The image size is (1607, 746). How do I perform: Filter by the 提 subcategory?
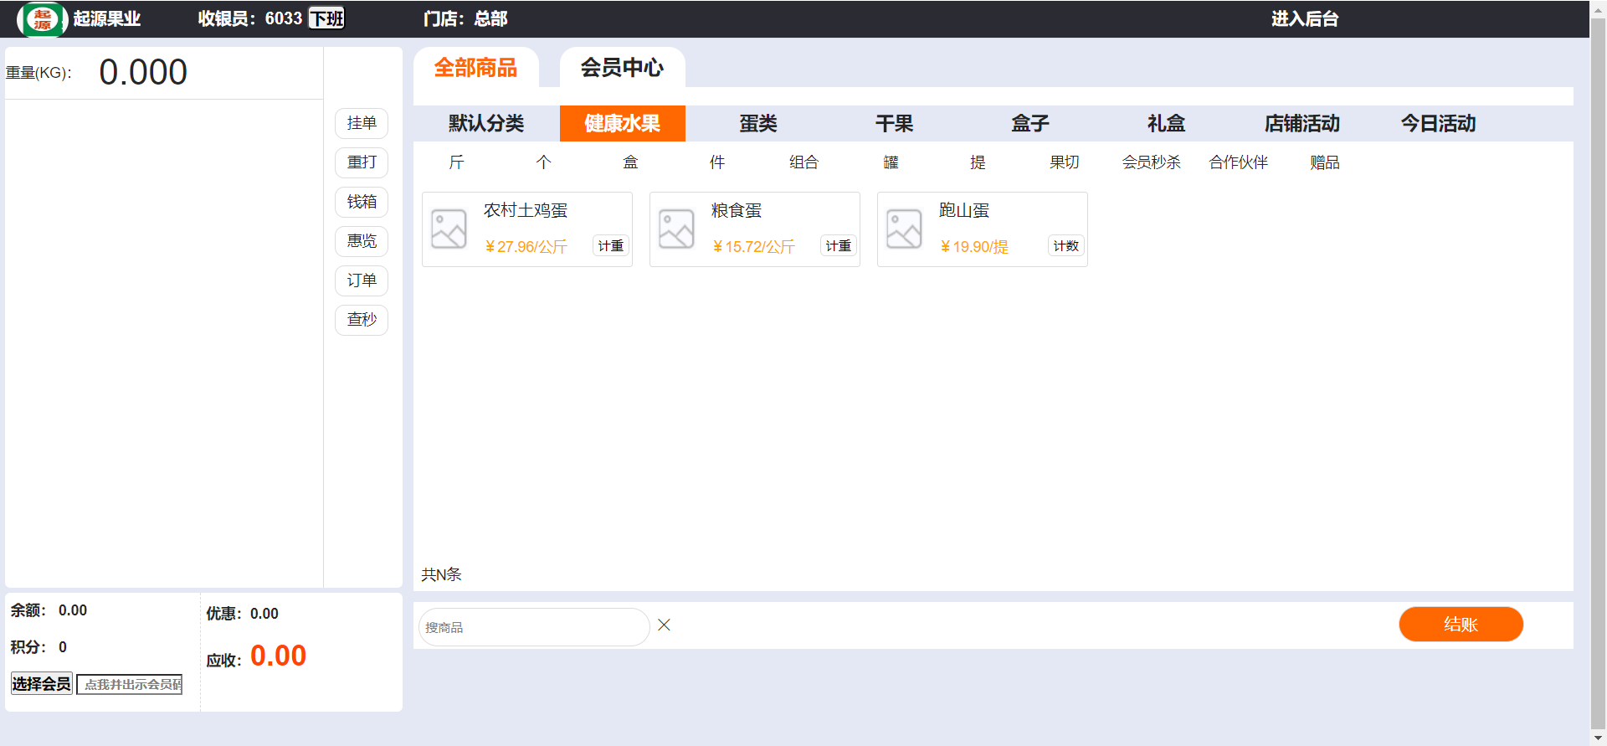[x=978, y=162]
